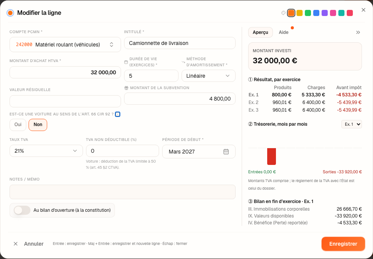Click the trend icon near Méthode d'amortissement
This screenshot has height=259, width=373.
(183, 62)
